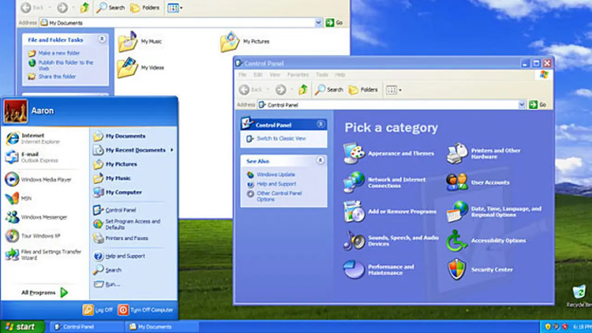Click Search in the My Documents toolbar

click(111, 7)
